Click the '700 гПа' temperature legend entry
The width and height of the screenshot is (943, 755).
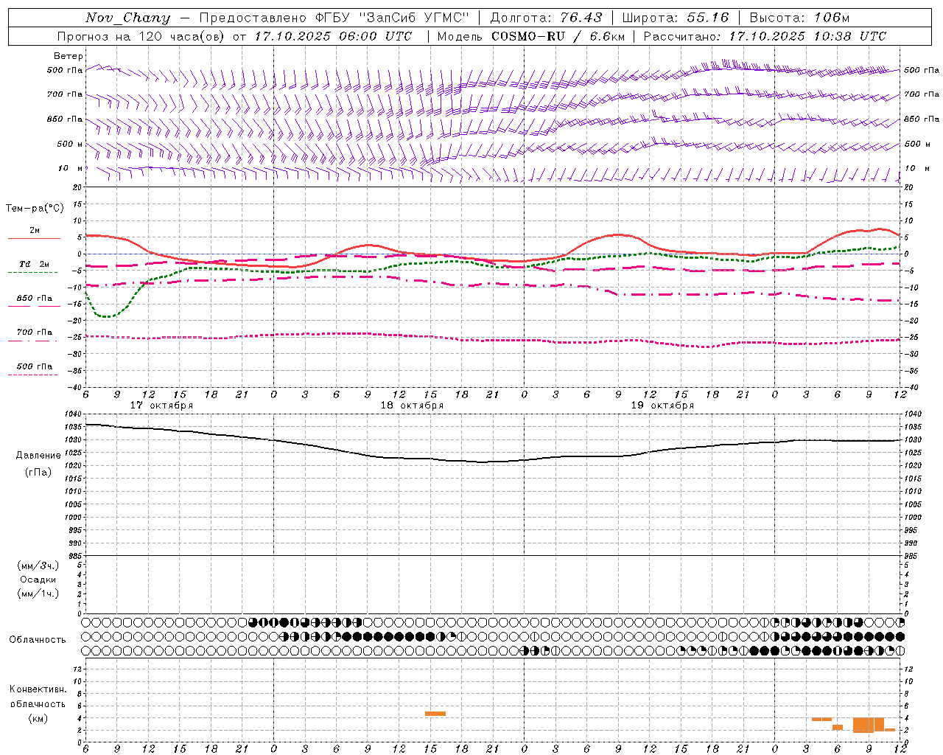pos(34,333)
